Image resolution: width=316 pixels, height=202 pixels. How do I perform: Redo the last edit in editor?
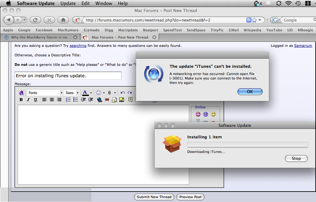130,93
